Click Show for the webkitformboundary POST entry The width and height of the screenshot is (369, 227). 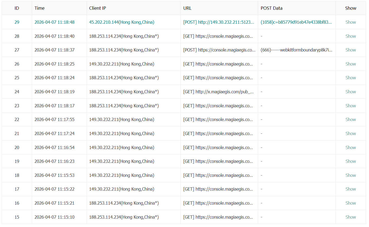(x=350, y=50)
